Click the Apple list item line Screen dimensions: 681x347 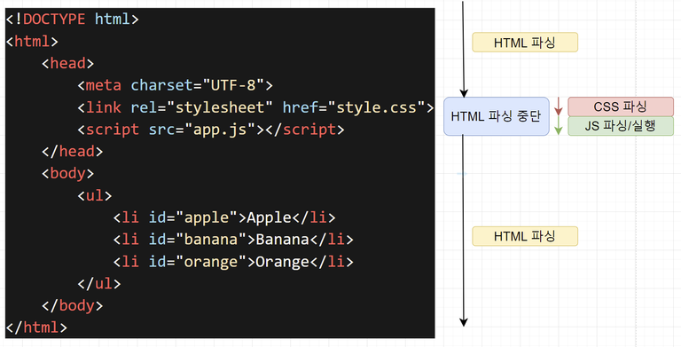224,217
